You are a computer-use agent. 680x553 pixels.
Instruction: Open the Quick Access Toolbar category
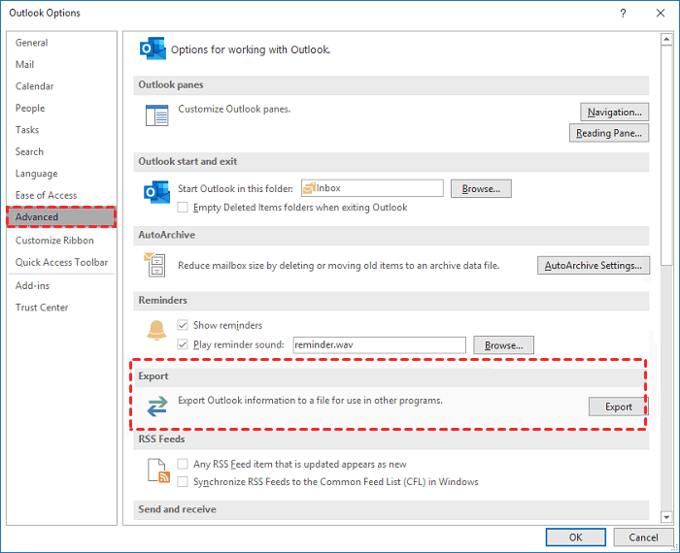click(x=61, y=262)
